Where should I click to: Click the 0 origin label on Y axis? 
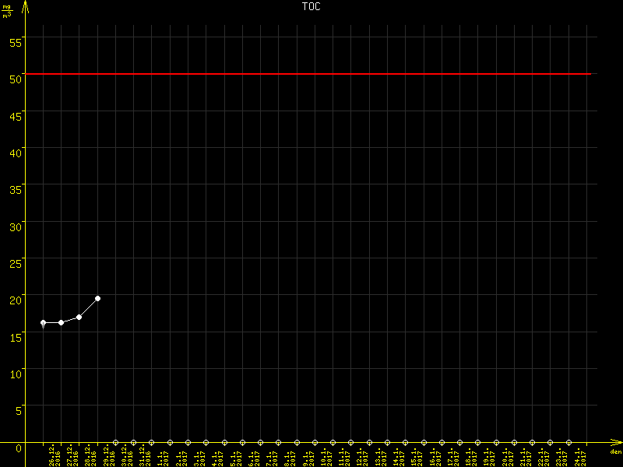[19, 448]
